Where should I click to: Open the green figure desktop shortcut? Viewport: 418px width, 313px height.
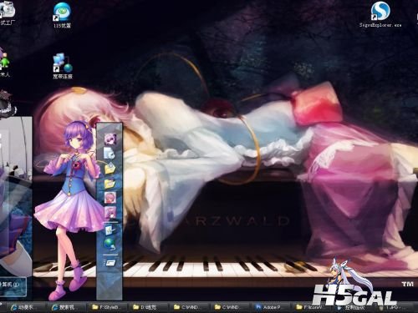tap(4, 63)
